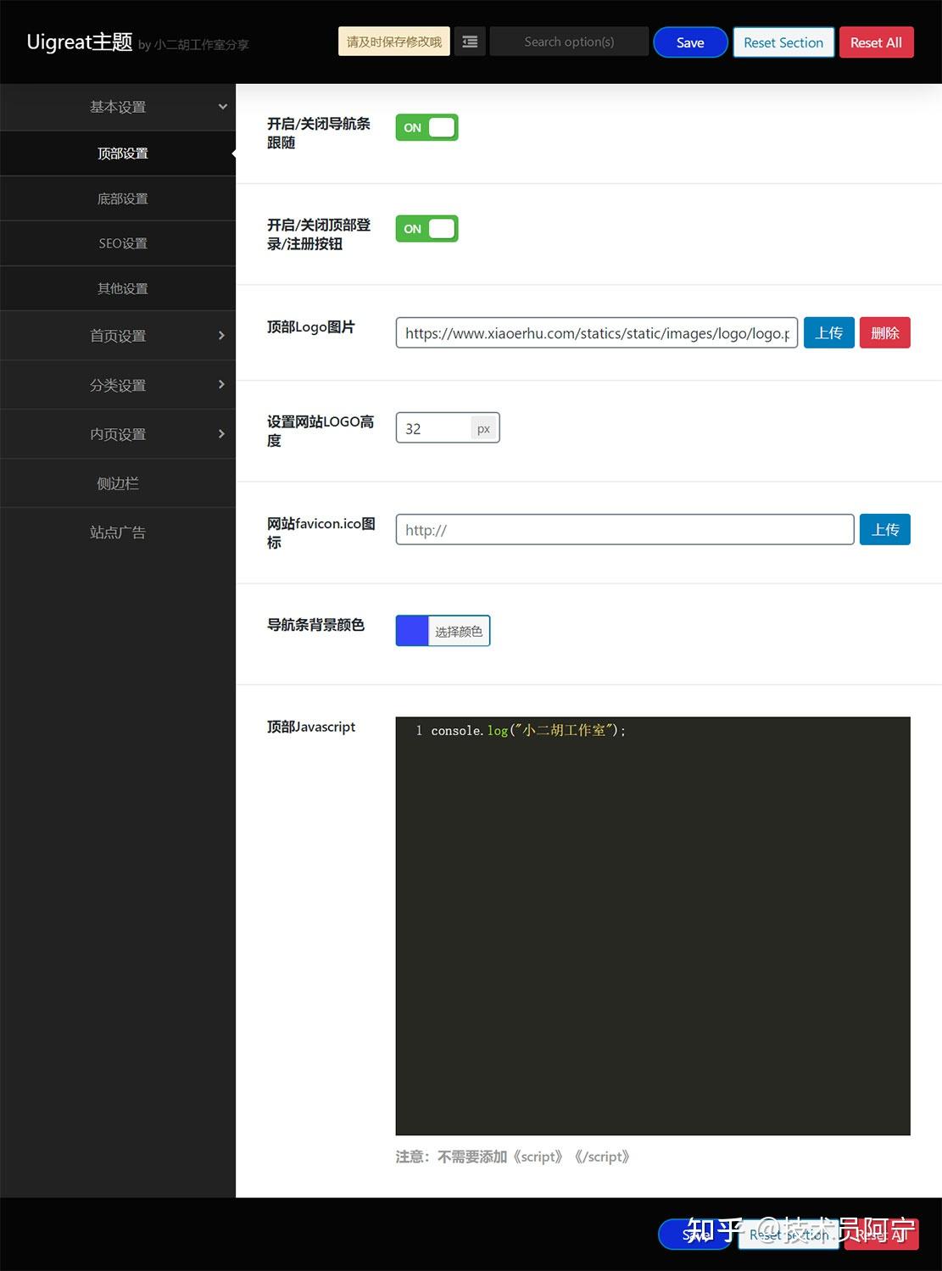Expand the 内页设置 section
This screenshot has width=942, height=1271.
(x=118, y=433)
